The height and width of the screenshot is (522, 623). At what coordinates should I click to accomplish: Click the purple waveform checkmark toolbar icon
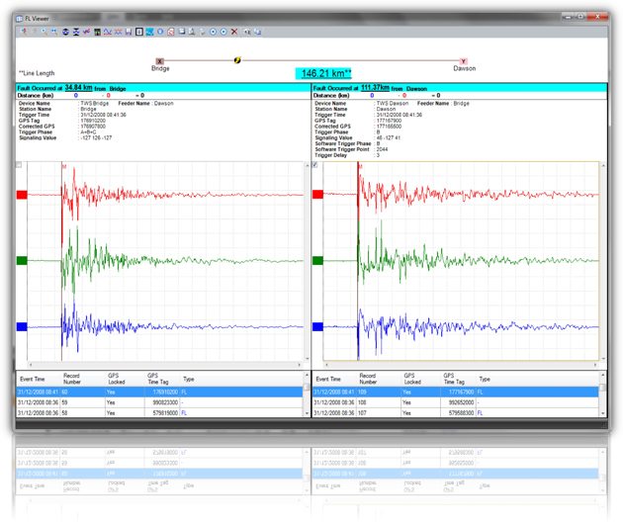coord(86,32)
